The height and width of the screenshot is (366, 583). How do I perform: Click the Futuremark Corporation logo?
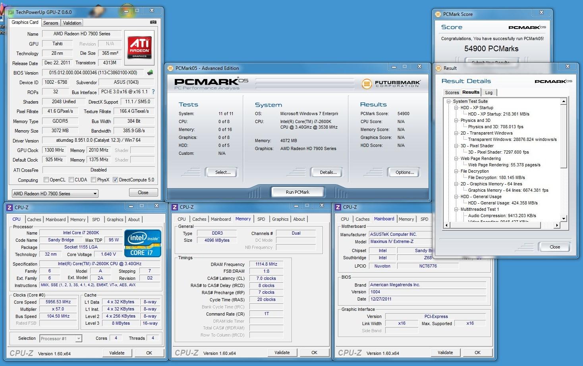coord(390,84)
